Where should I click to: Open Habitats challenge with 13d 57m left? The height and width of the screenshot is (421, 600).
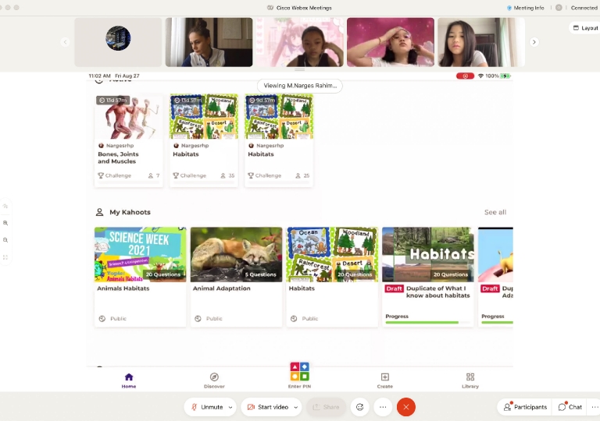coord(204,140)
